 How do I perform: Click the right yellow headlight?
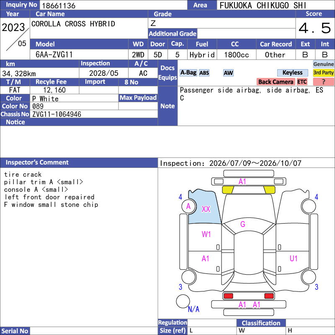269,190
